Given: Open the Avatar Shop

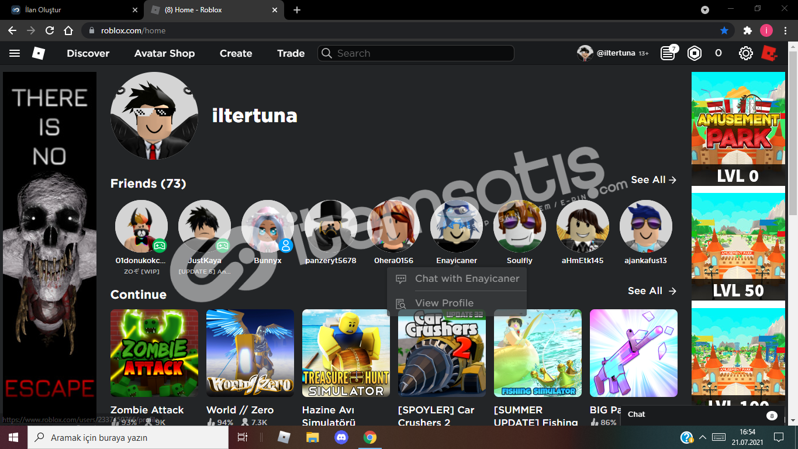Looking at the screenshot, I should 164,53.
